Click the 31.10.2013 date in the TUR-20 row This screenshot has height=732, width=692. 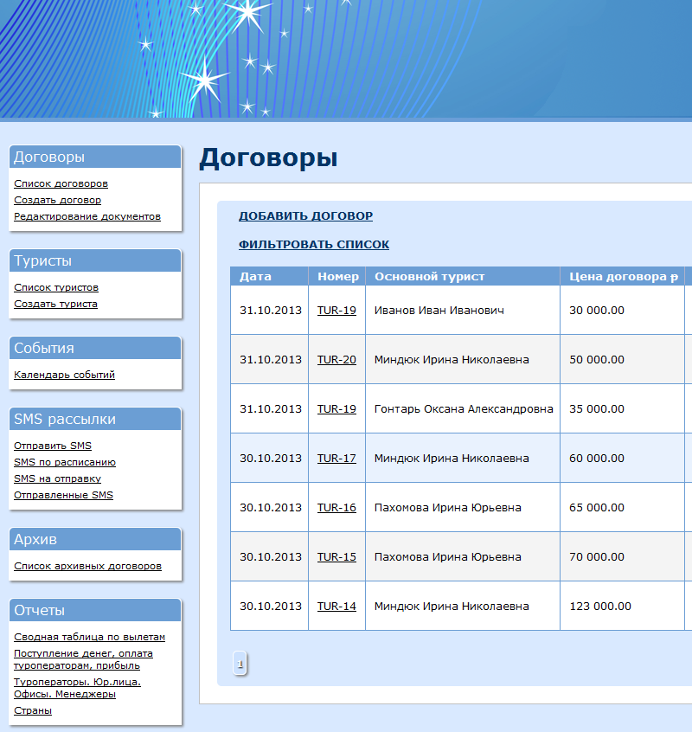[x=271, y=359]
